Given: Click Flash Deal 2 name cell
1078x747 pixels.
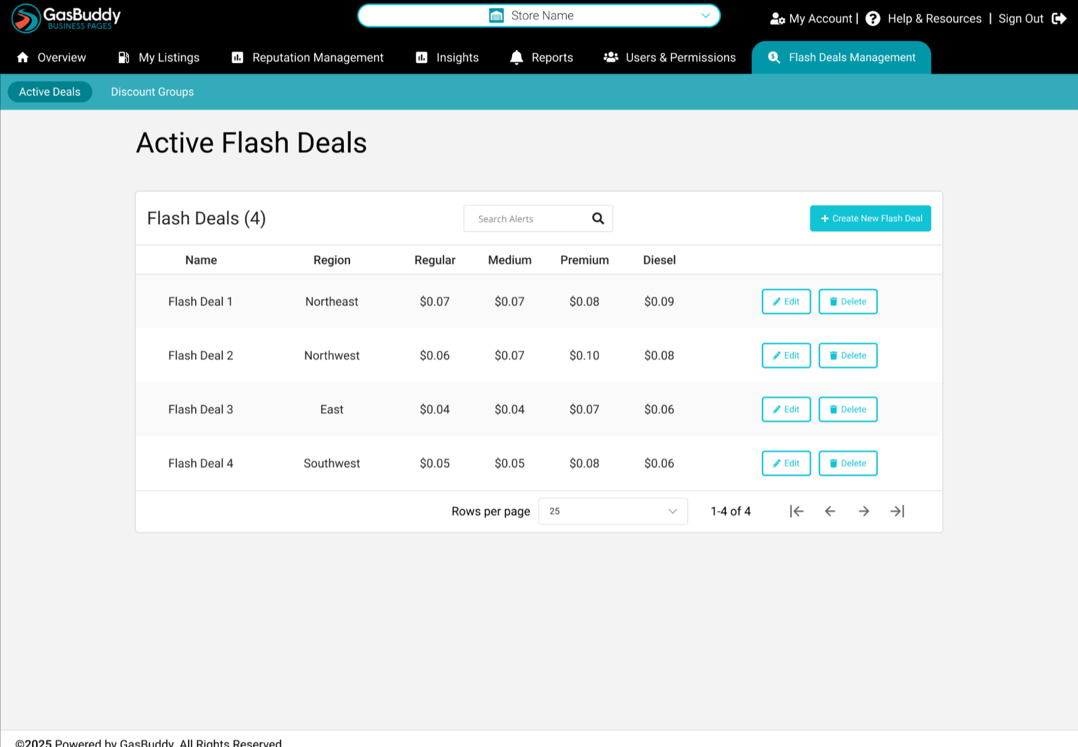Looking at the screenshot, I should tap(200, 355).
